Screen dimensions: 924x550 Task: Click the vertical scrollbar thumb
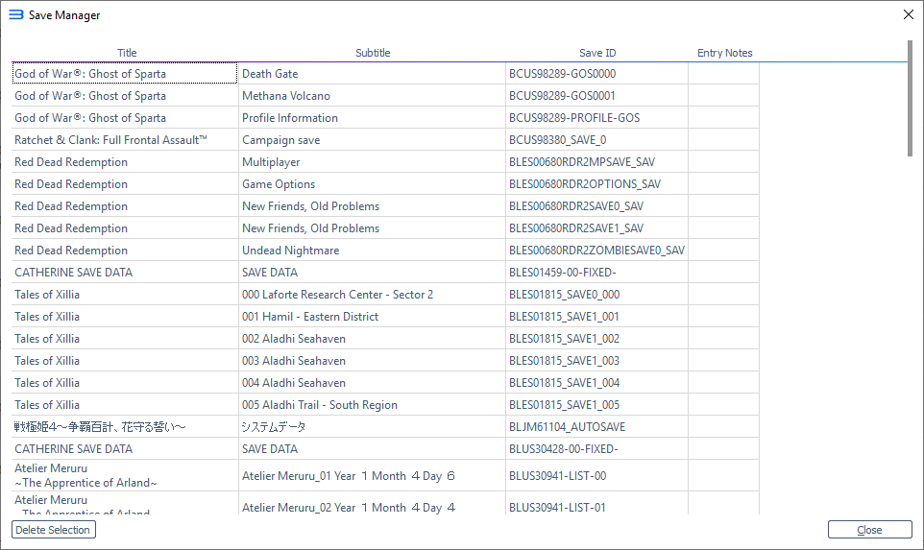coord(910,98)
